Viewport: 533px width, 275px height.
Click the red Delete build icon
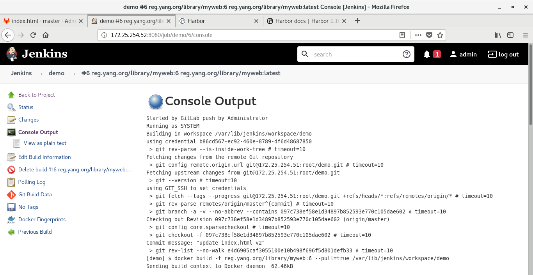point(11,169)
